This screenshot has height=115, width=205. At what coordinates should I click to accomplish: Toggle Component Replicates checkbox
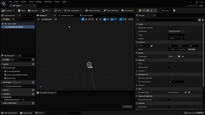[169, 100]
